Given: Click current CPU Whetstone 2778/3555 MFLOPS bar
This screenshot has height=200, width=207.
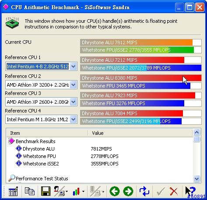Looking at the screenshot, I should click(141, 50).
